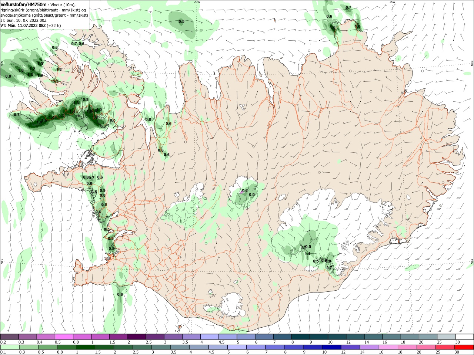Click the light pink swatch between lower-scale 16 and 18
The width and height of the screenshot is (474, 355).
coord(388,347)
